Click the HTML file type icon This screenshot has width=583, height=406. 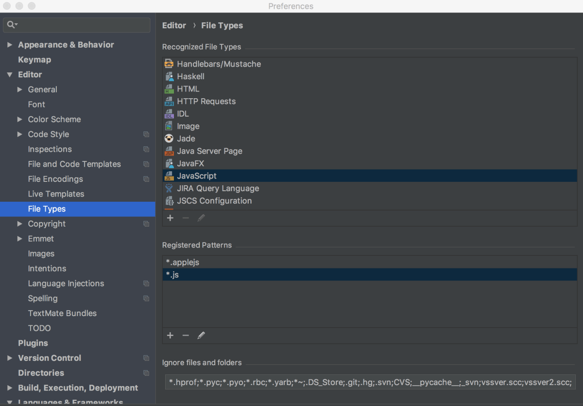click(x=169, y=88)
